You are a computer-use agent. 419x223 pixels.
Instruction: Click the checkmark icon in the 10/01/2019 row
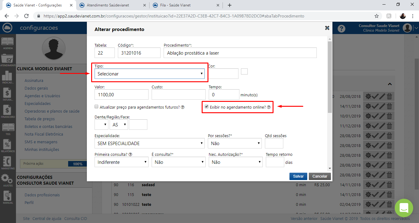click(375, 117)
